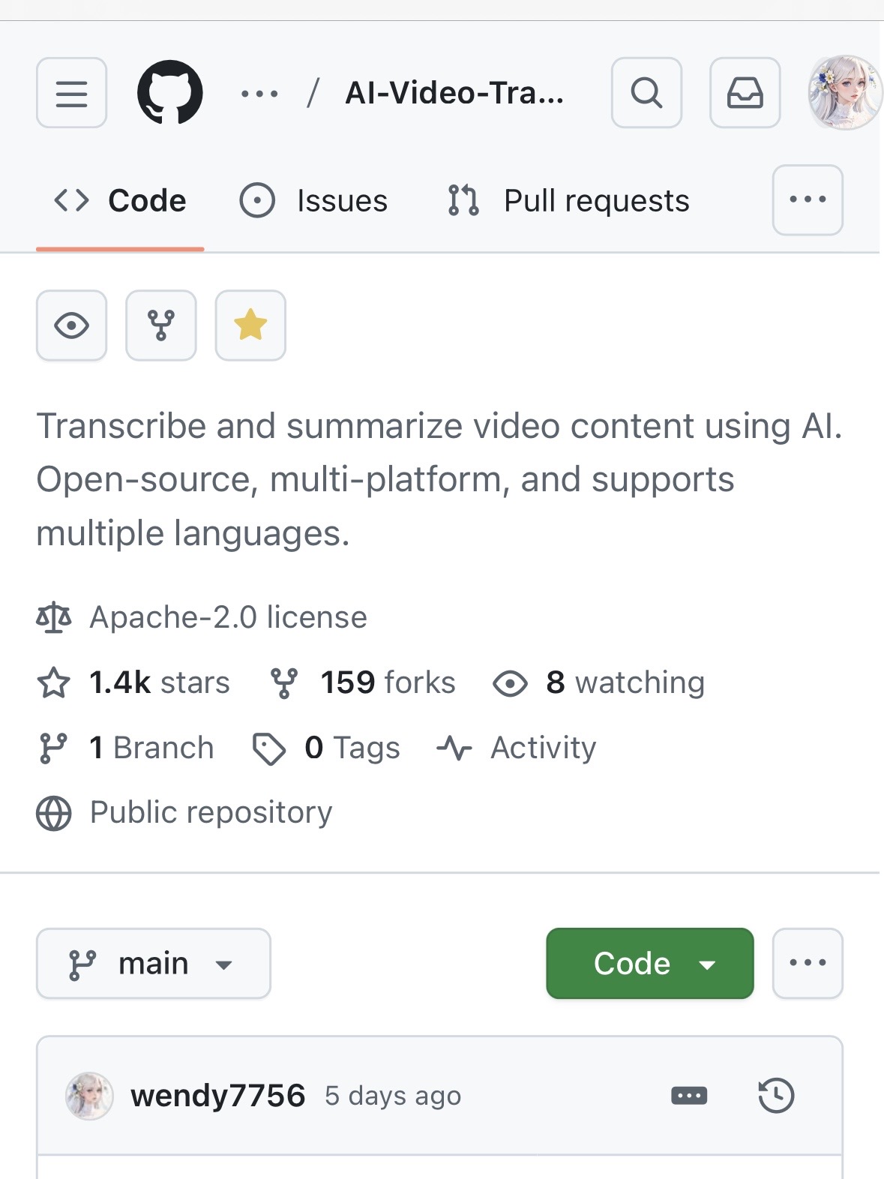Viewport: 884px width, 1179px height.
Task: Show latest commit message ellipsis
Action: 689,1096
